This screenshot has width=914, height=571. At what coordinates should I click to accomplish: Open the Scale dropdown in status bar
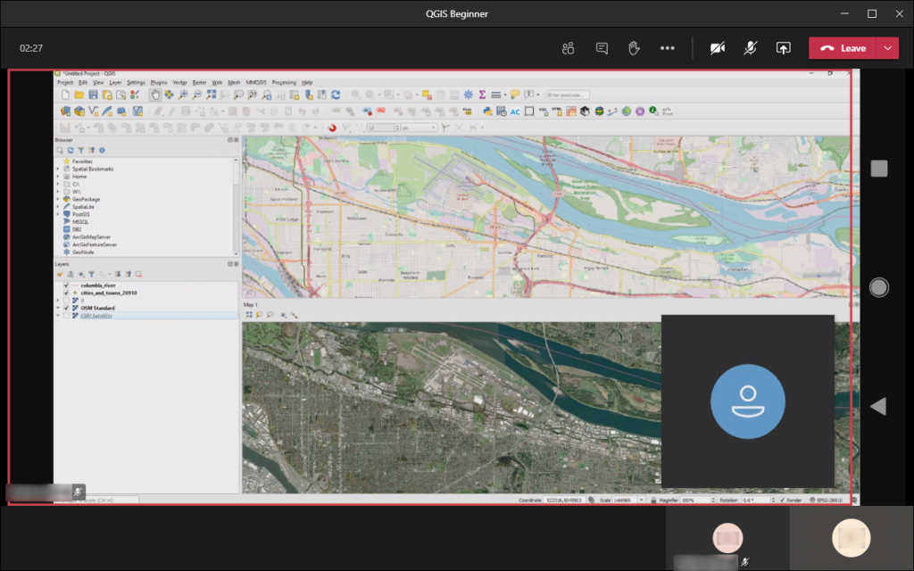tap(641, 500)
